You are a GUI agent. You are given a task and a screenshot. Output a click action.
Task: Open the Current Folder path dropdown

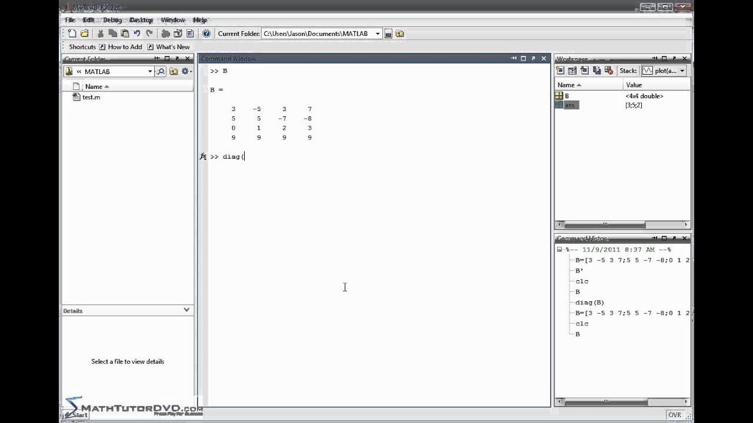click(378, 34)
